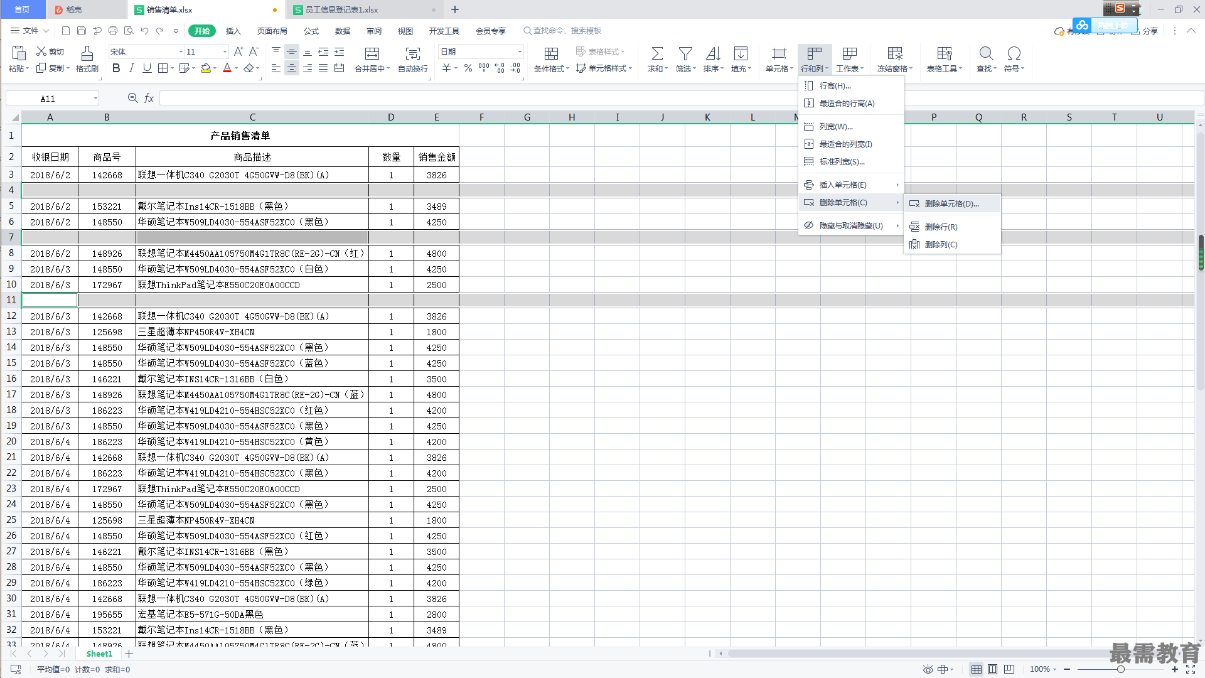The width and height of the screenshot is (1205, 678).
Task: Click the Print icon in quick toolbar
Action: click(x=113, y=31)
